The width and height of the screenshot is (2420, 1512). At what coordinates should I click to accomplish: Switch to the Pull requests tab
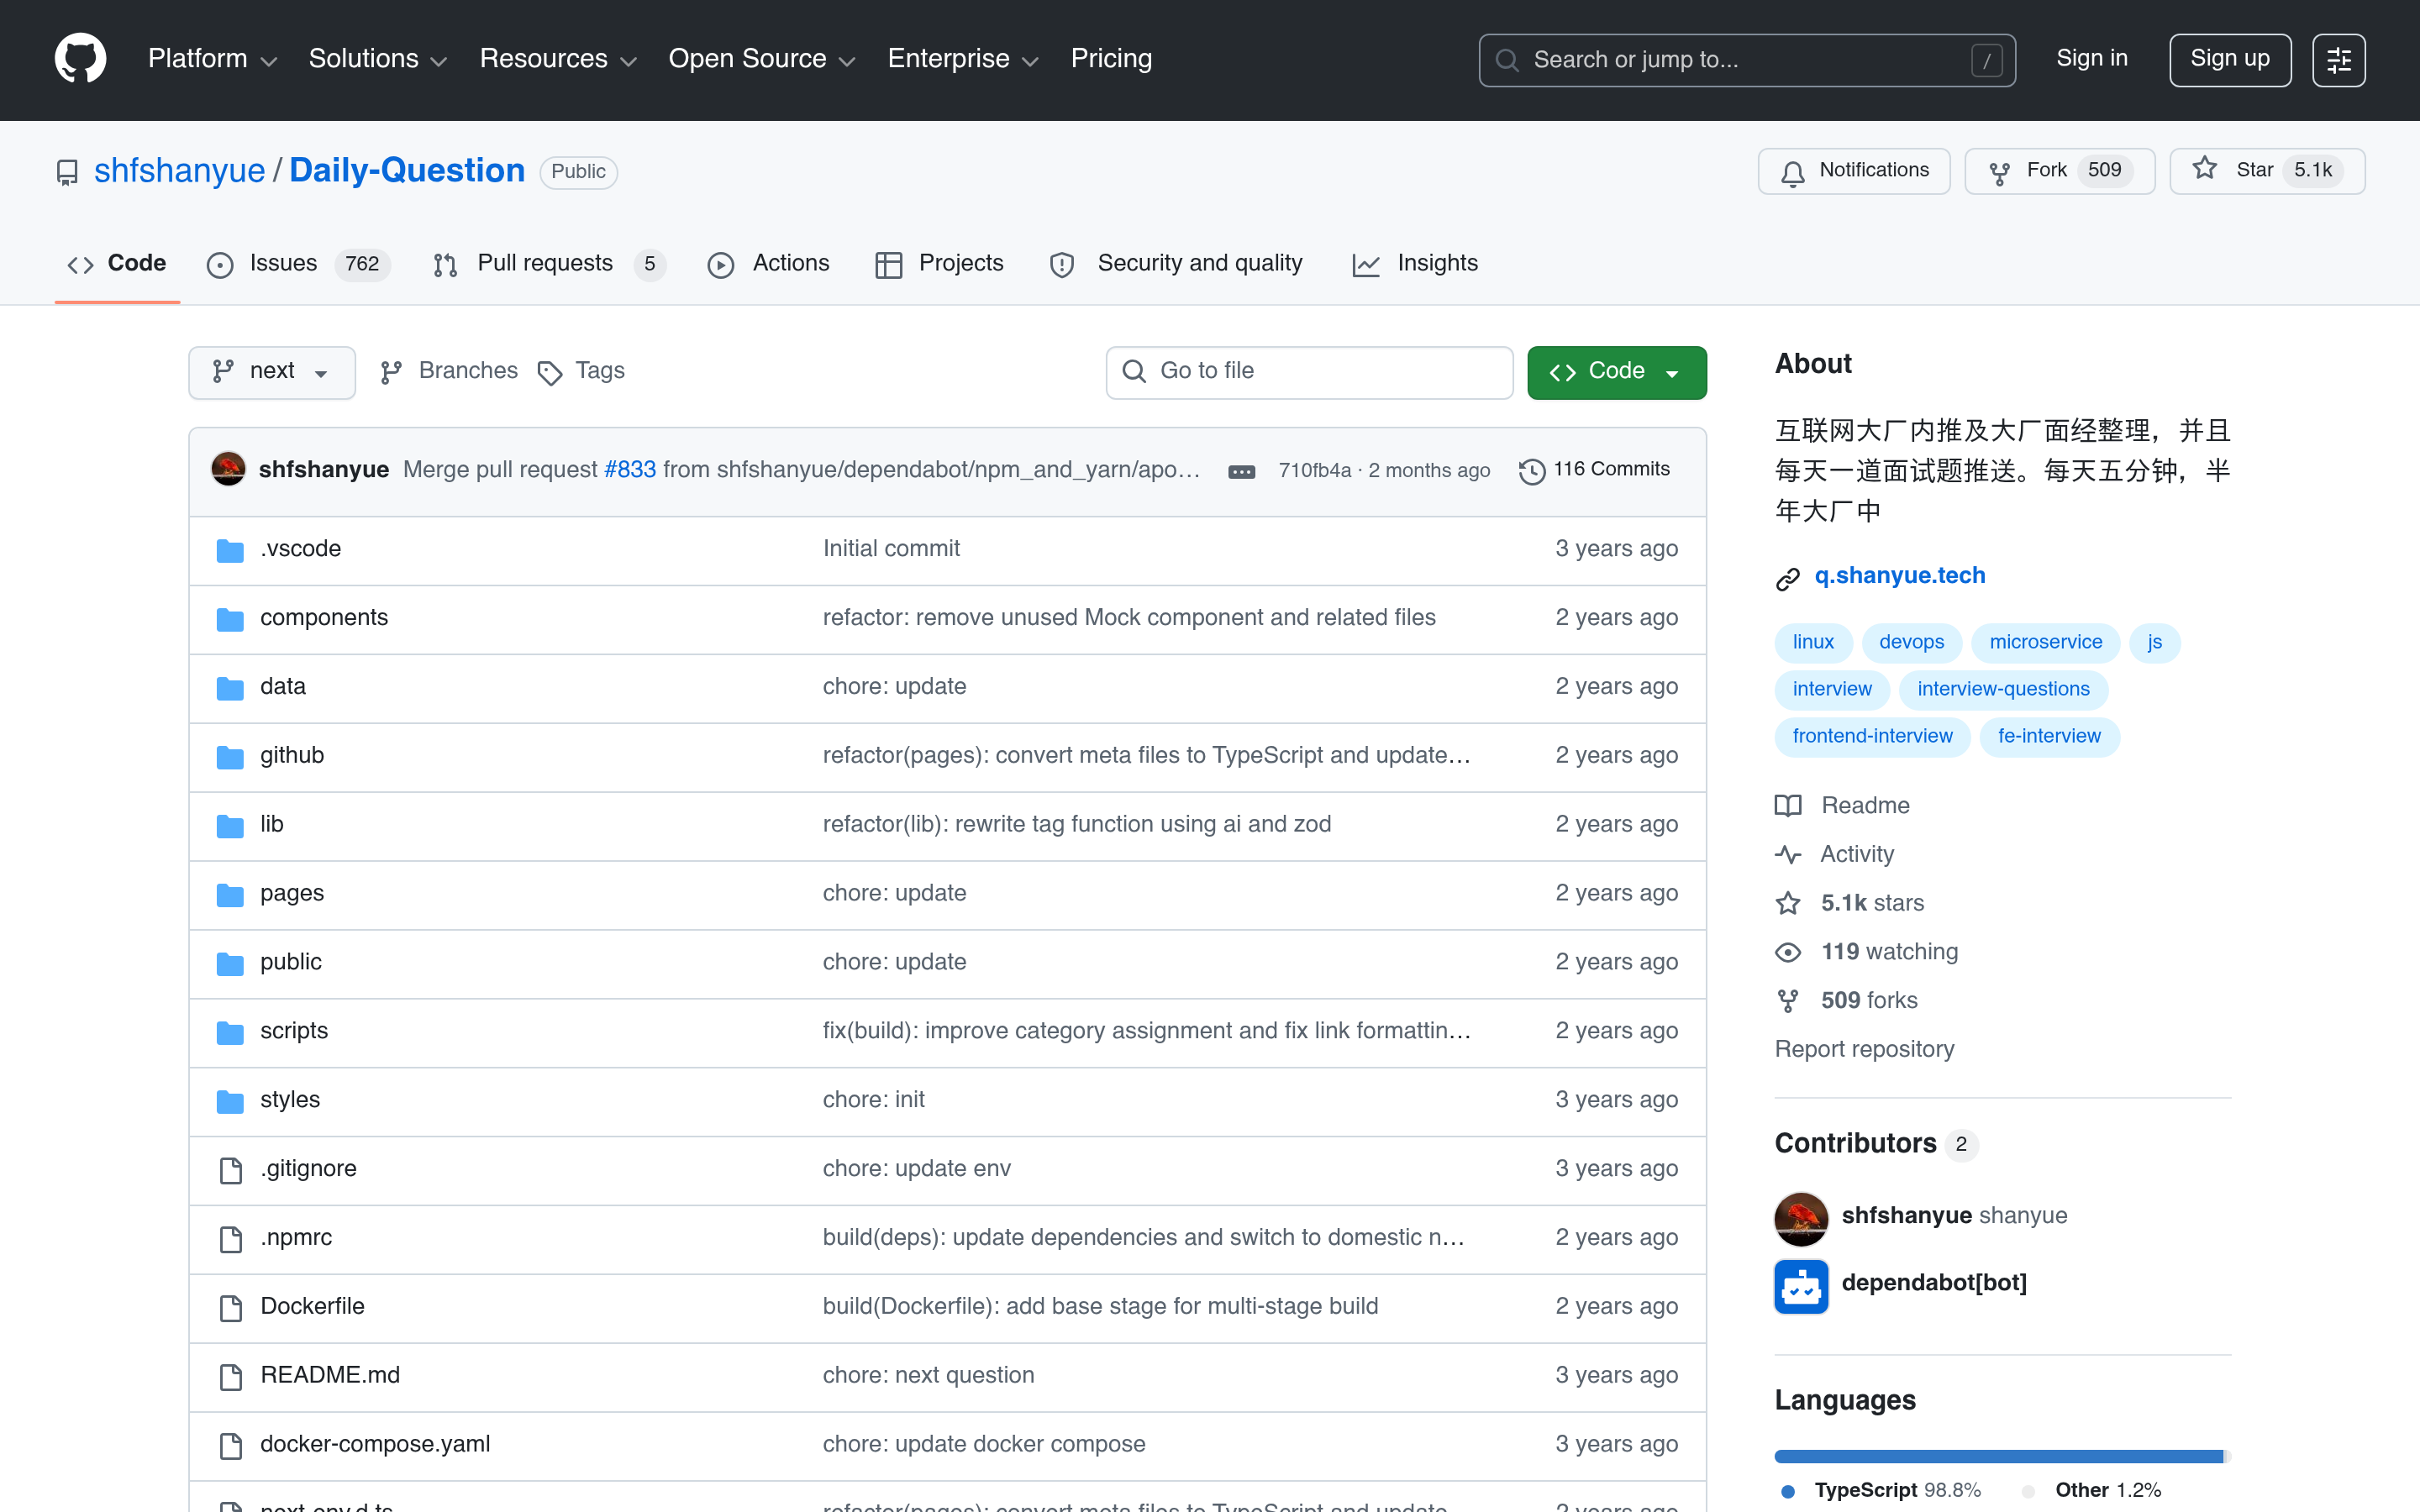549,264
